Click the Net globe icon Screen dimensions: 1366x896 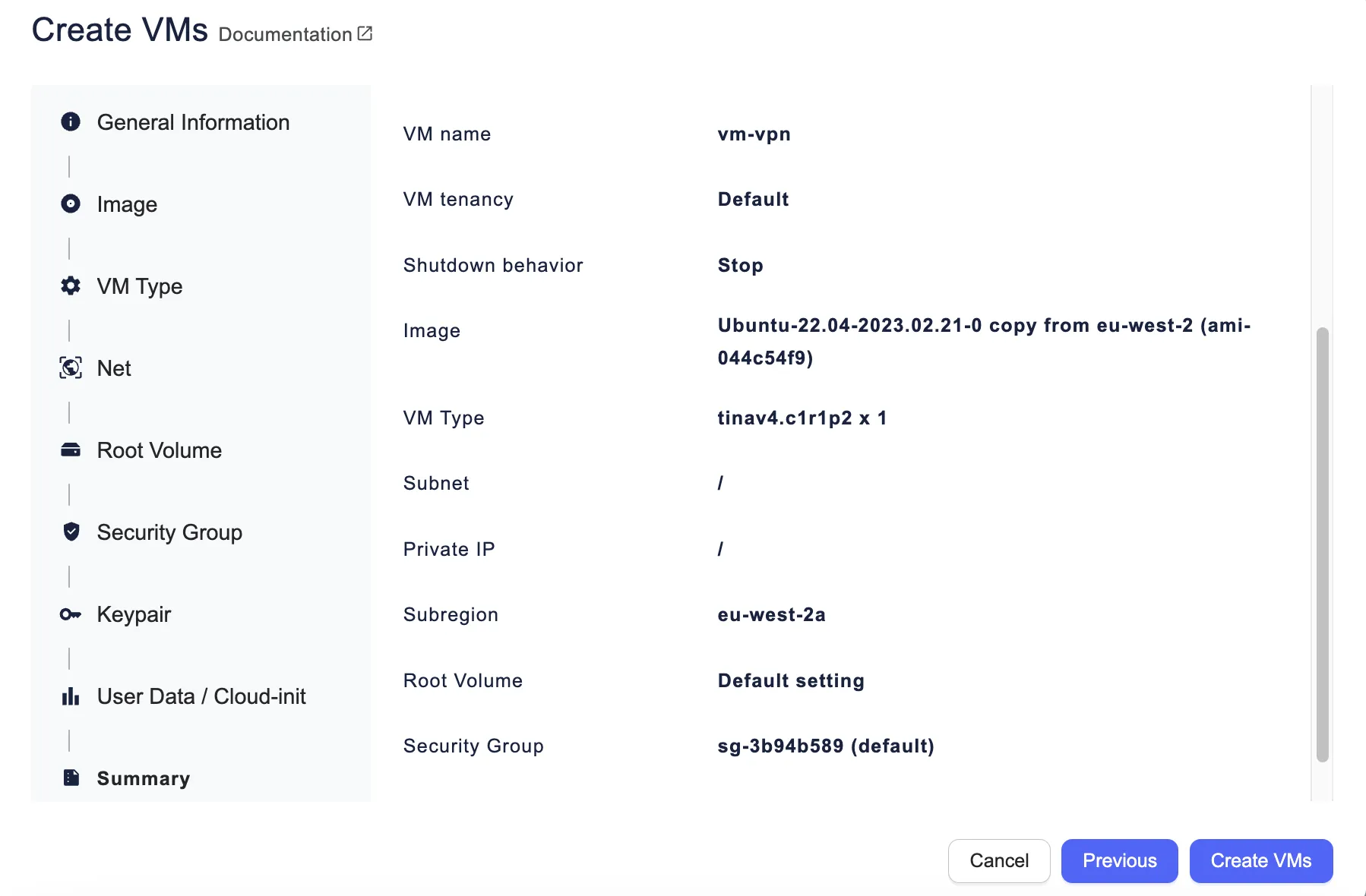(71, 368)
